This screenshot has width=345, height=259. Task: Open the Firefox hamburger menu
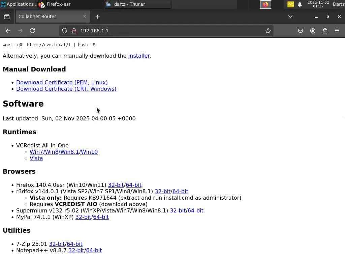(x=337, y=31)
